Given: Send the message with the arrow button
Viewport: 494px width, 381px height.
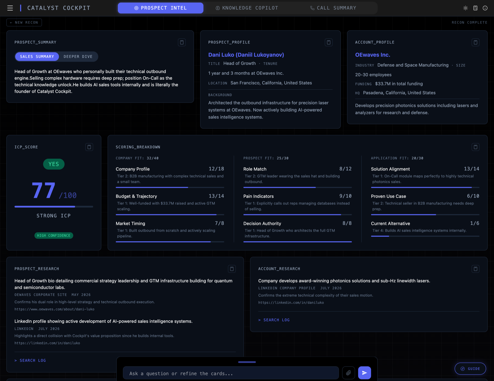Looking at the screenshot, I should 364,373.
